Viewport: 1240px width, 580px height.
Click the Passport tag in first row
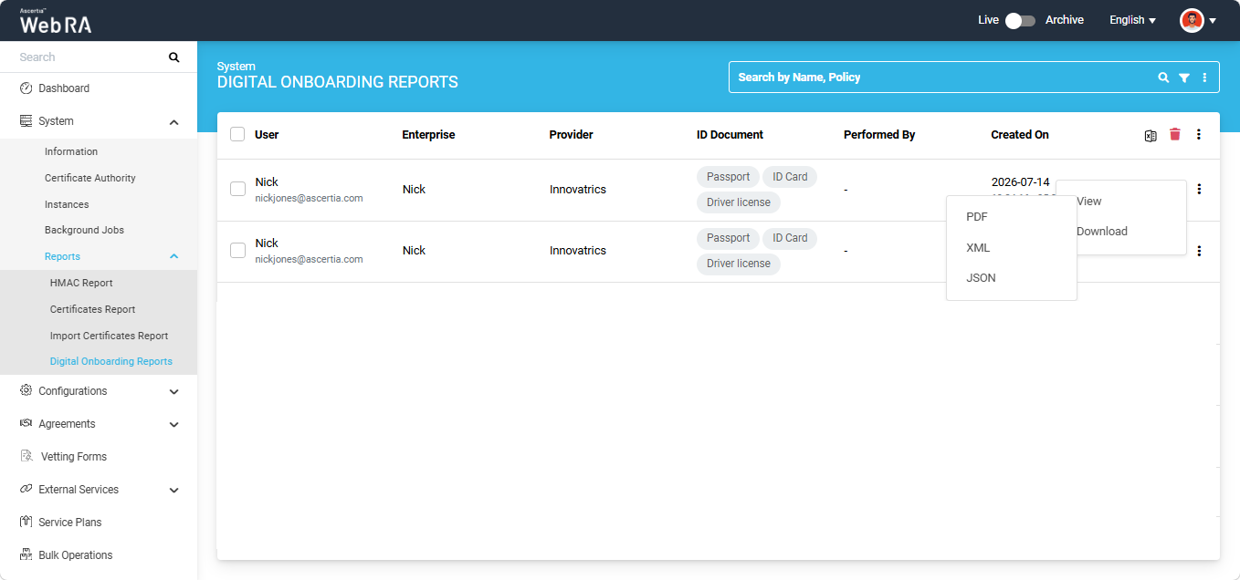[x=728, y=177]
